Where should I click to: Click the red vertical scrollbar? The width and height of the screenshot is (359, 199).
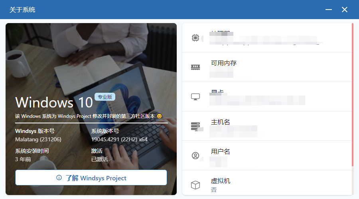[x=353, y=95]
